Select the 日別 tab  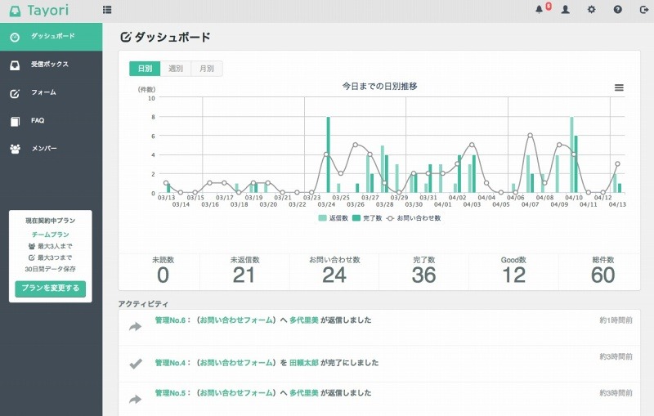[x=145, y=69]
